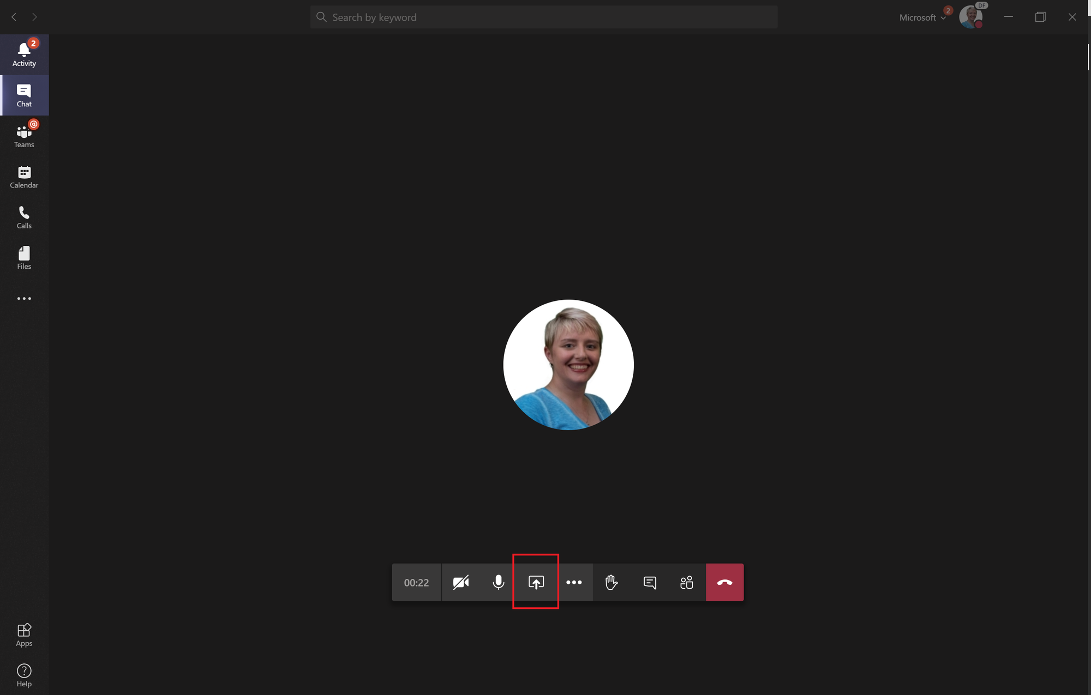Disable the camera video button
Image resolution: width=1091 pixels, height=695 pixels.
(460, 582)
